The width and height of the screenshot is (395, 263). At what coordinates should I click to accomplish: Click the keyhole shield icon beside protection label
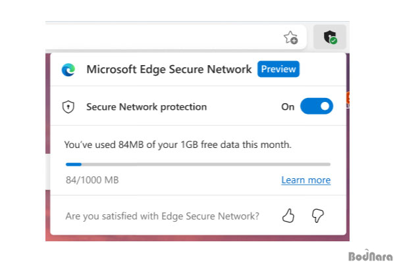68,107
